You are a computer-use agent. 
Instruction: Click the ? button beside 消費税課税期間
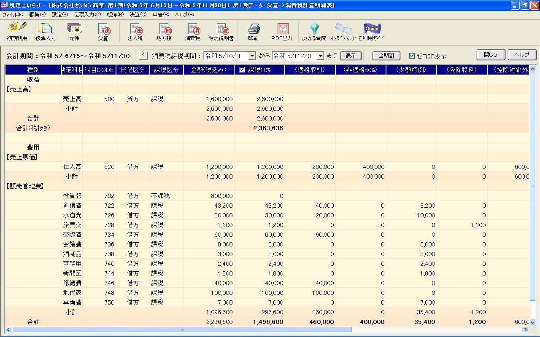point(143,56)
